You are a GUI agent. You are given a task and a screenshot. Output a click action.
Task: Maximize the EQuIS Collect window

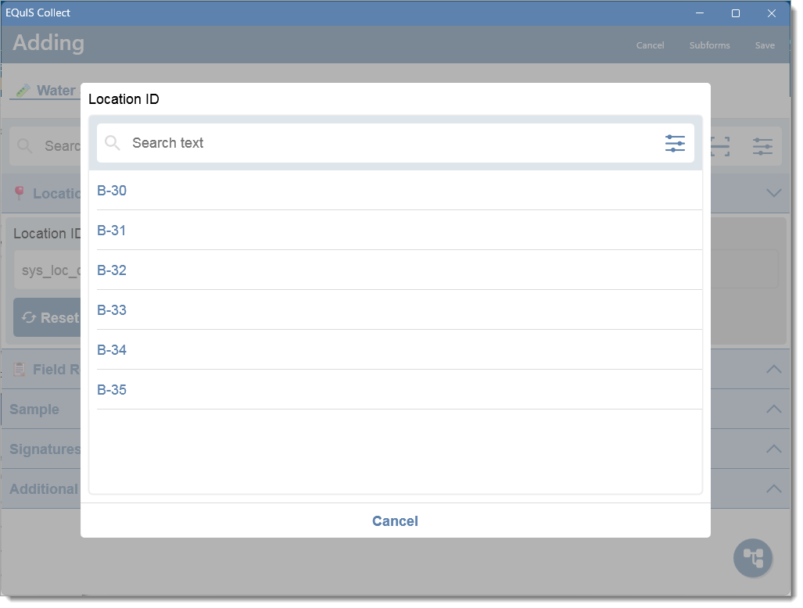point(736,13)
